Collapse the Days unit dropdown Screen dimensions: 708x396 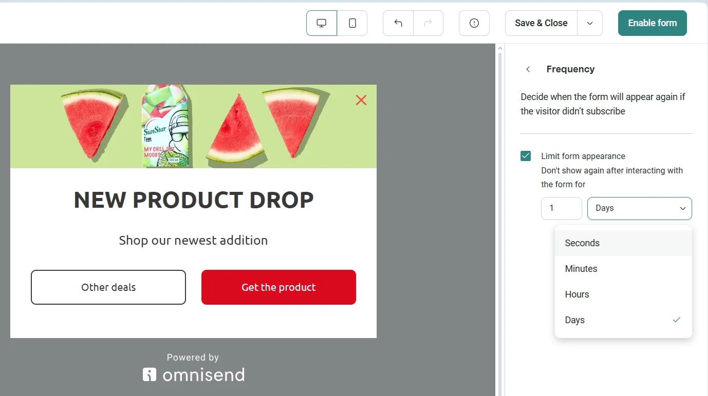[640, 208]
